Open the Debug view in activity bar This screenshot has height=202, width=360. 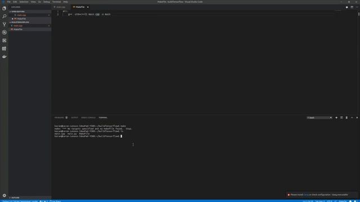pos(4,33)
